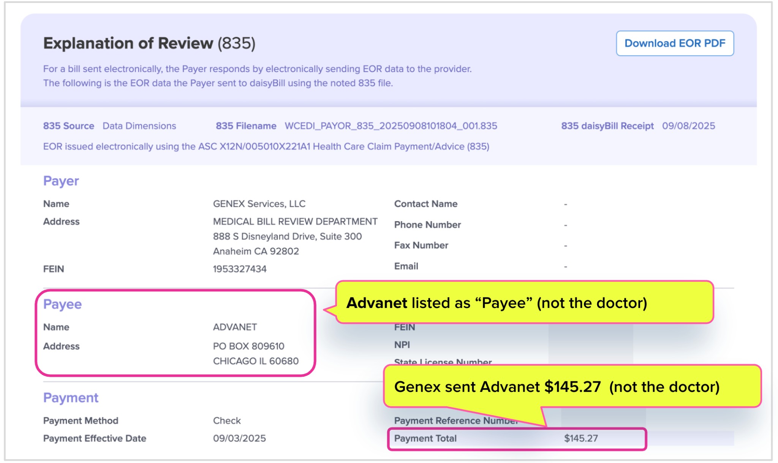Click the Explanation of Review (835) heading
This screenshot has width=778, height=463.
pyautogui.click(x=149, y=43)
